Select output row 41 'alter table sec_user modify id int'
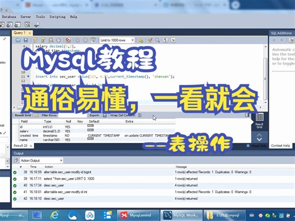This screenshot has height=221, width=295. click(153, 192)
